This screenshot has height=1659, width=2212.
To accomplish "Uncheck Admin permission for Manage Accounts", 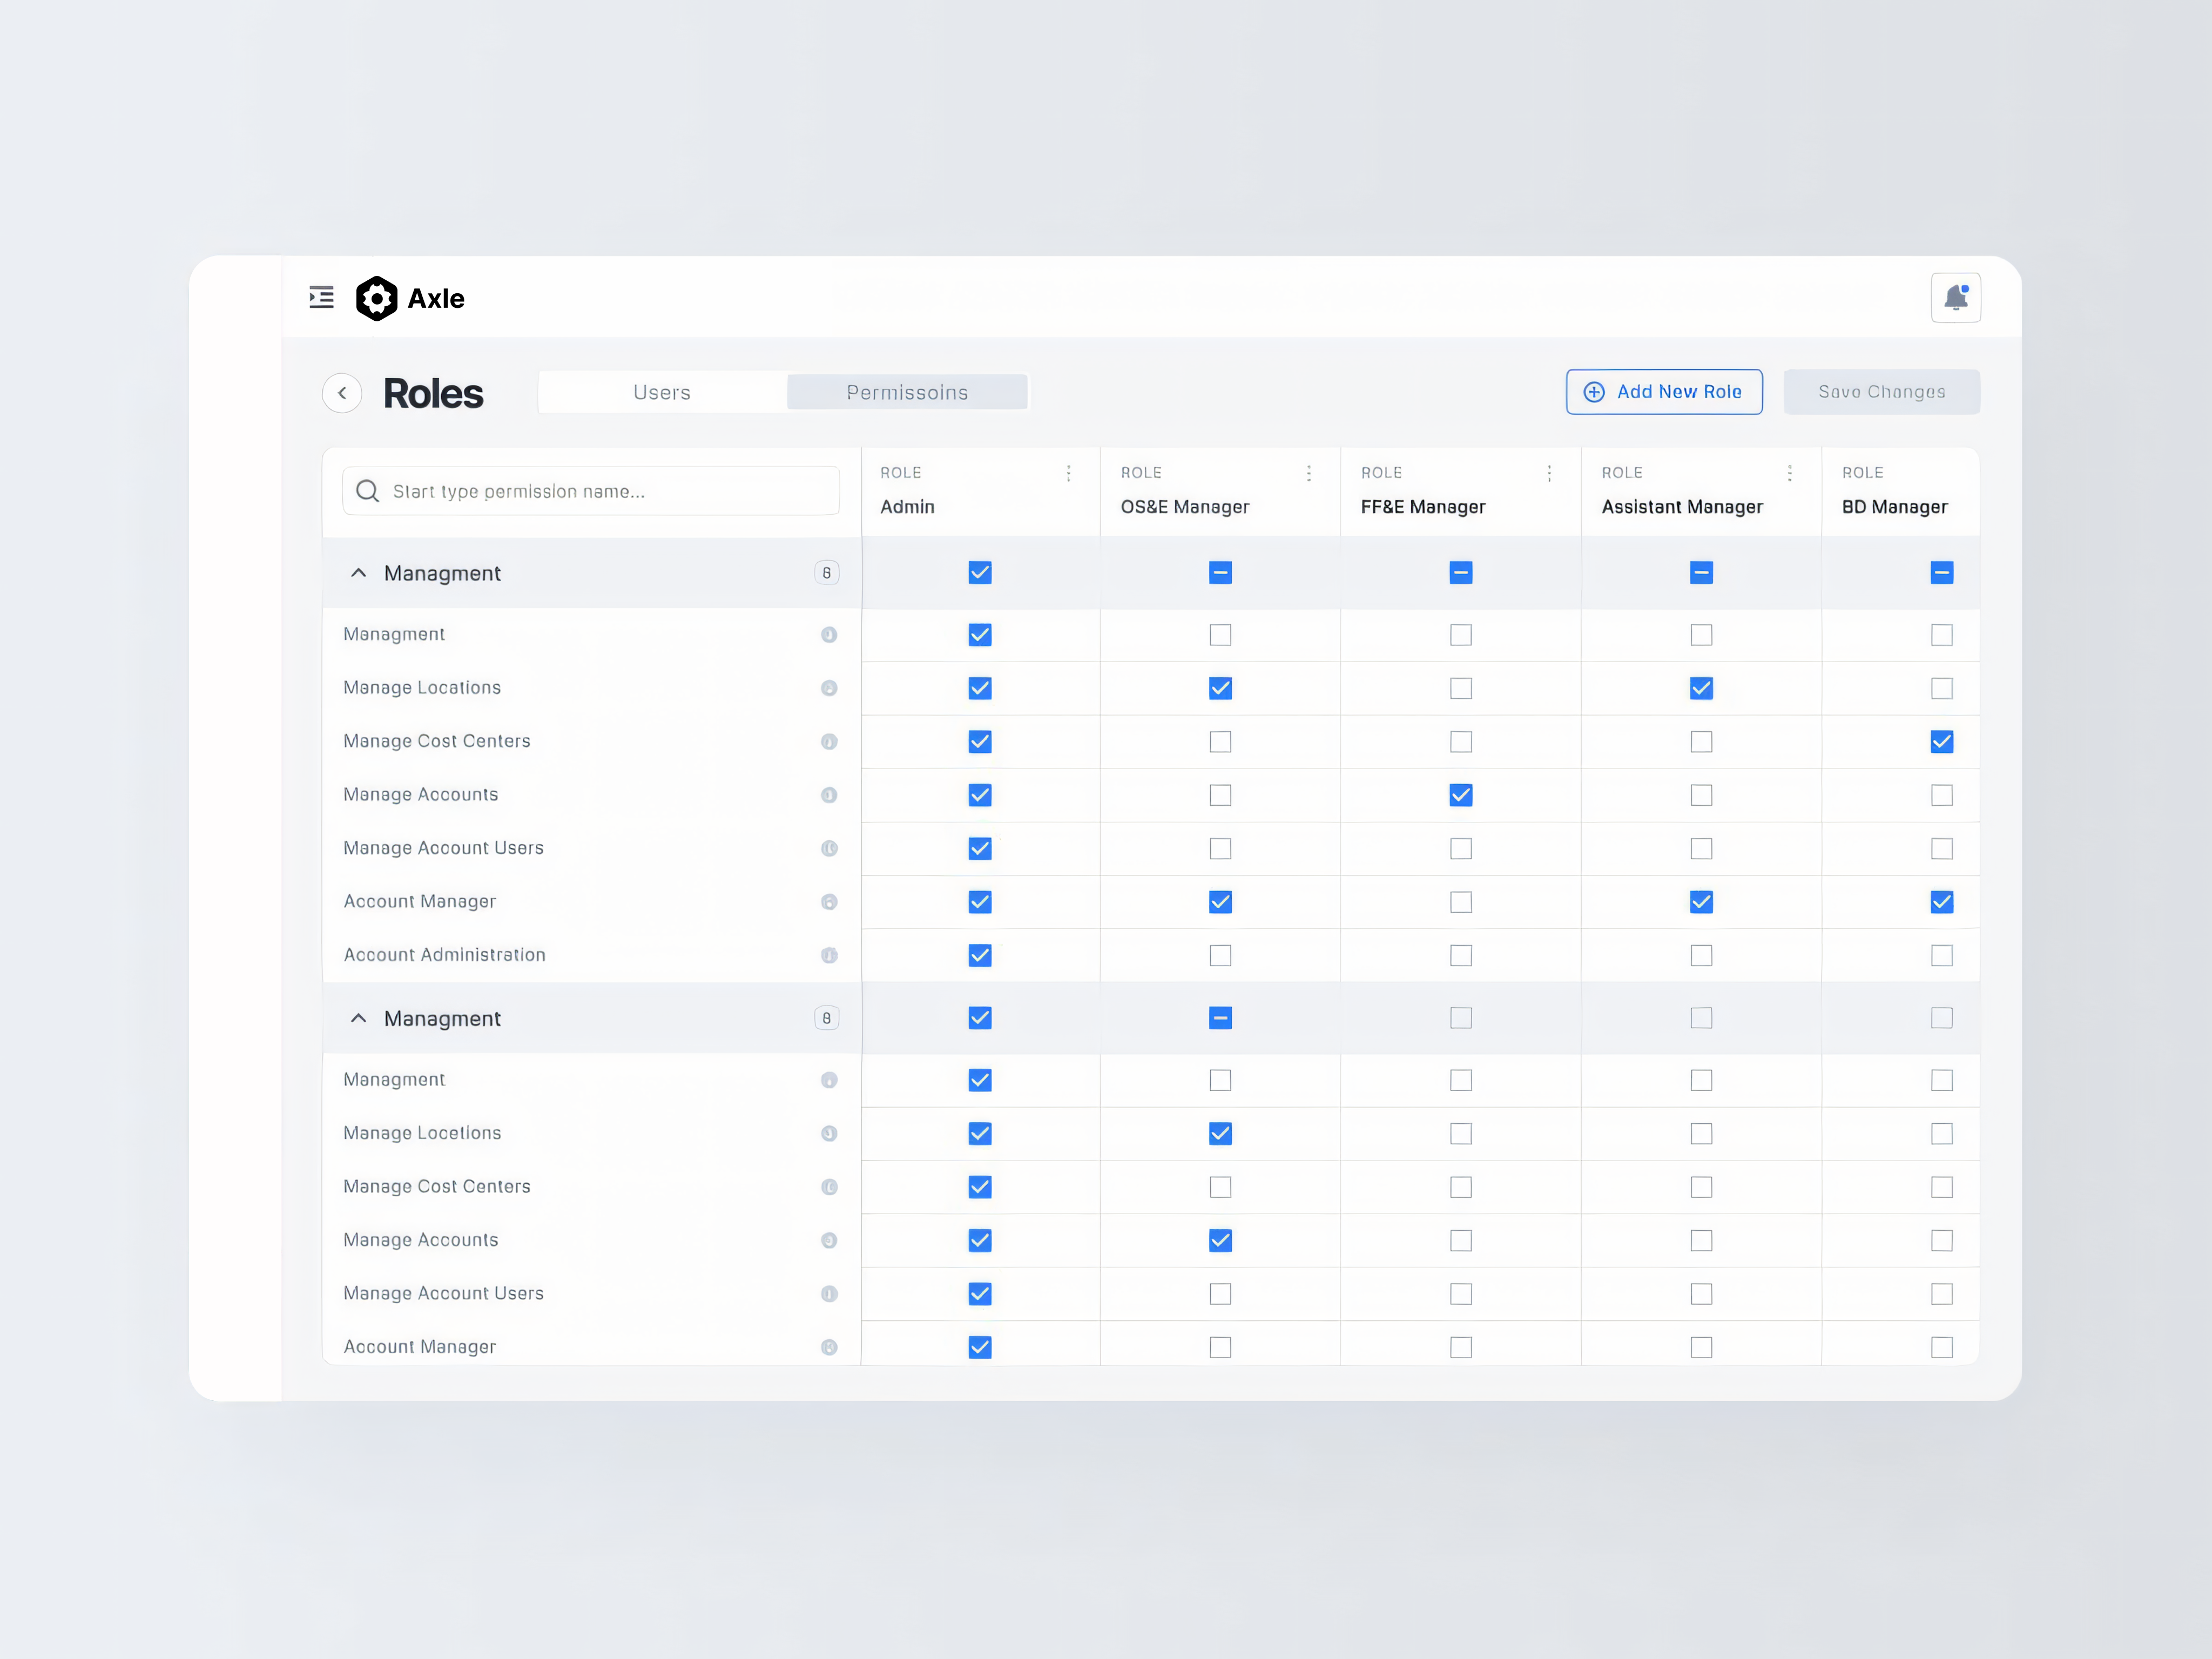I will pos(980,795).
